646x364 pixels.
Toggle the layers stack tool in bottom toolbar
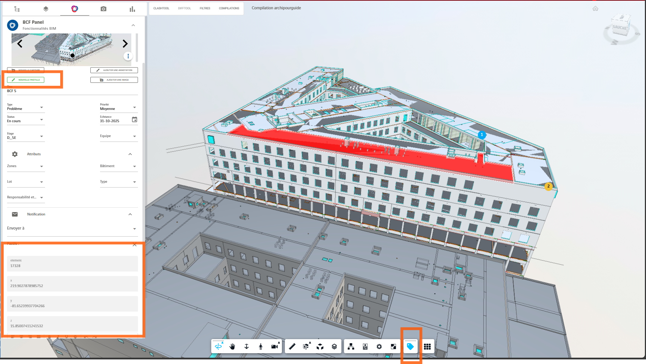click(x=334, y=347)
